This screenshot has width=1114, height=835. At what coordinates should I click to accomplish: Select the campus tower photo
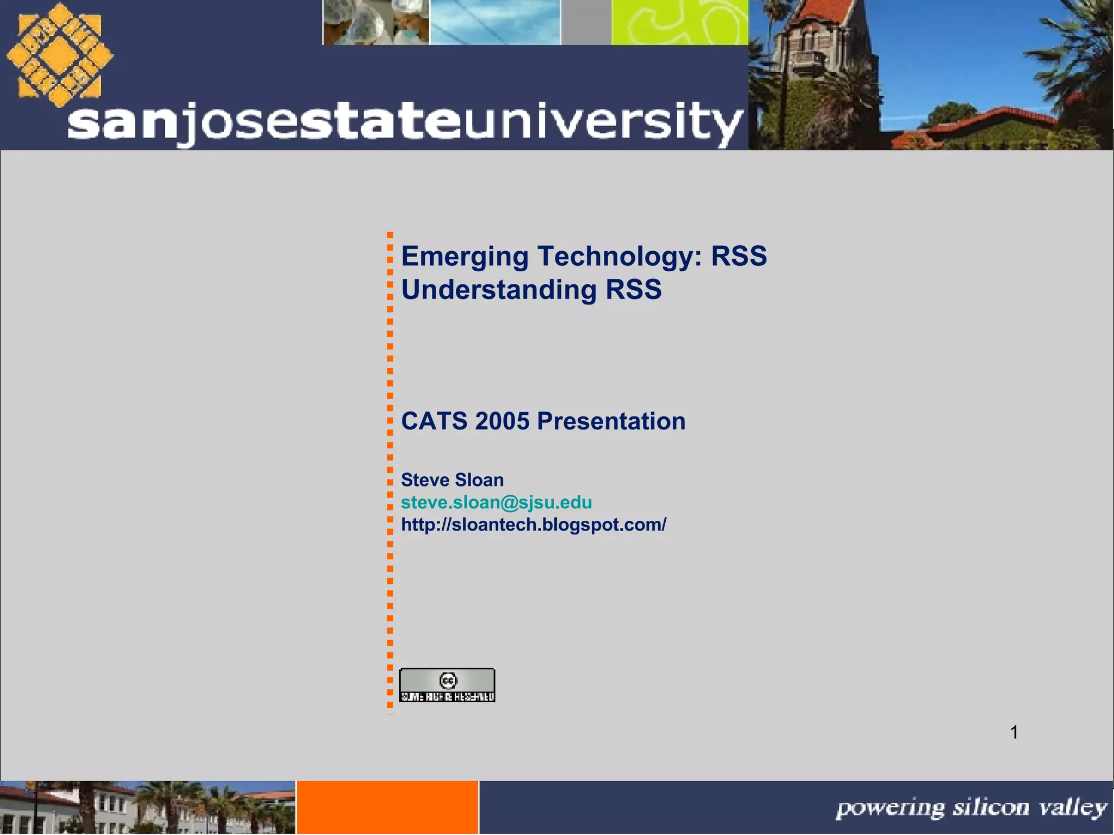pyautogui.click(x=930, y=75)
